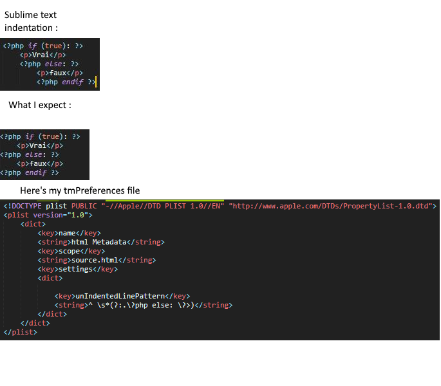Click the '<key>settings</key>' line
The width and height of the screenshot is (441, 386).
[78, 269]
